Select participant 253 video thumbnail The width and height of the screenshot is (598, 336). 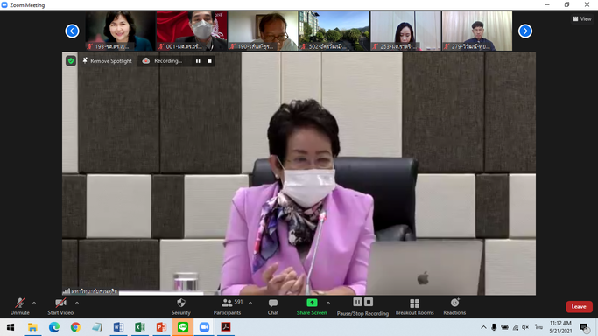tap(405, 31)
